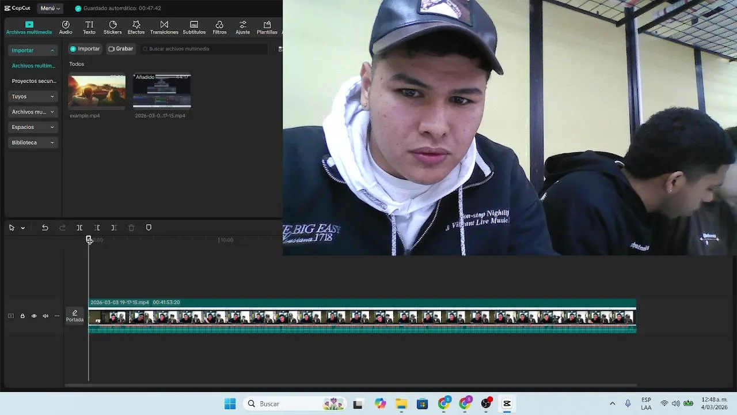Expand the Archivos mu... sidebar section

[33, 112]
